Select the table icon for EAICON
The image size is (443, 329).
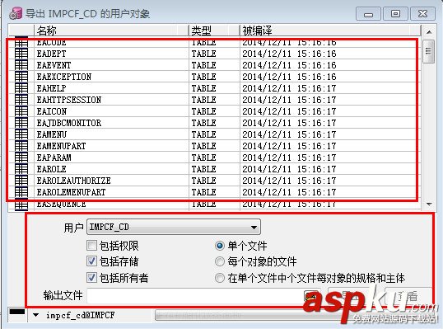[21, 111]
